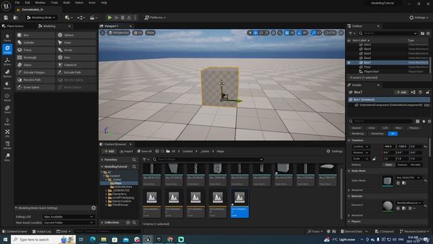Toggle visibility of Box7 in Outliner

coord(349,62)
